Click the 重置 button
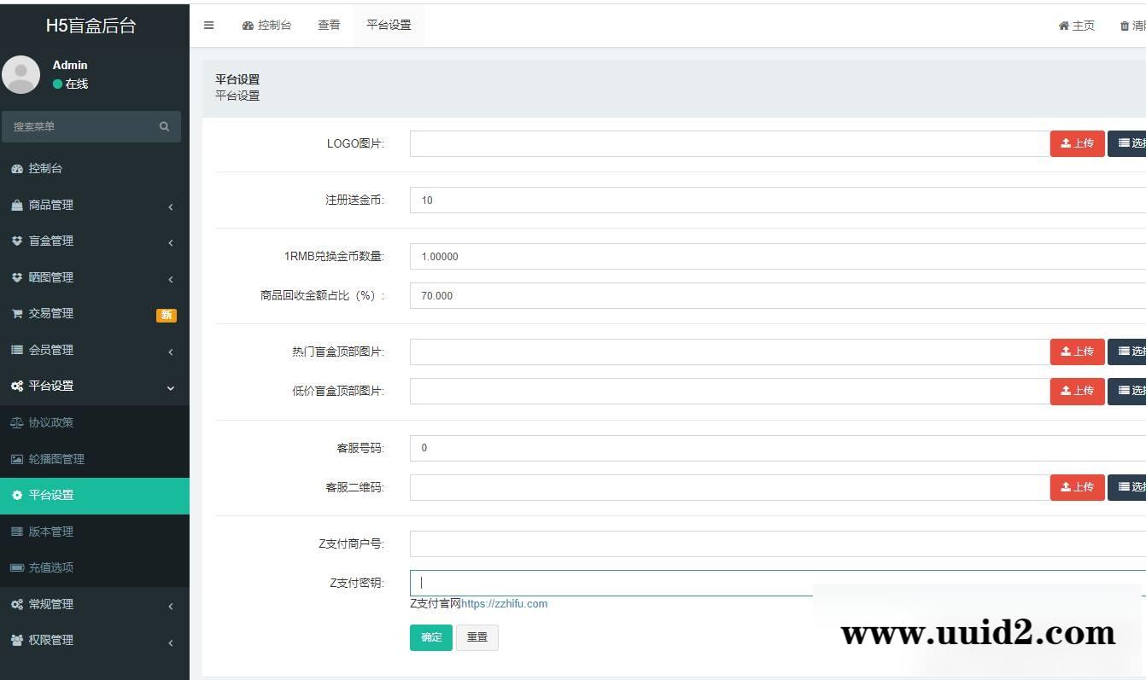The image size is (1146, 680). click(477, 637)
